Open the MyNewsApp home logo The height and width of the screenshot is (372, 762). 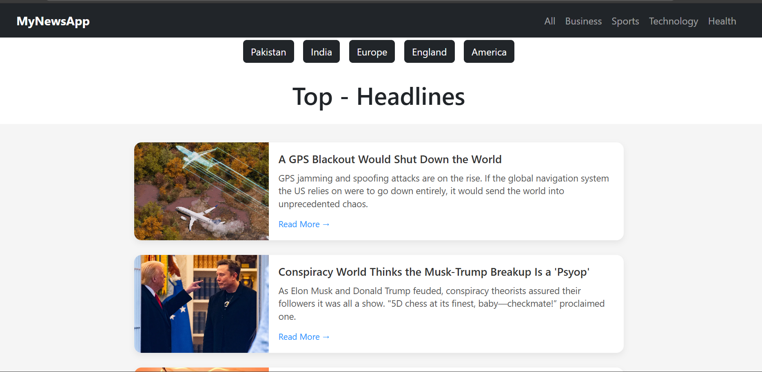[x=53, y=21]
